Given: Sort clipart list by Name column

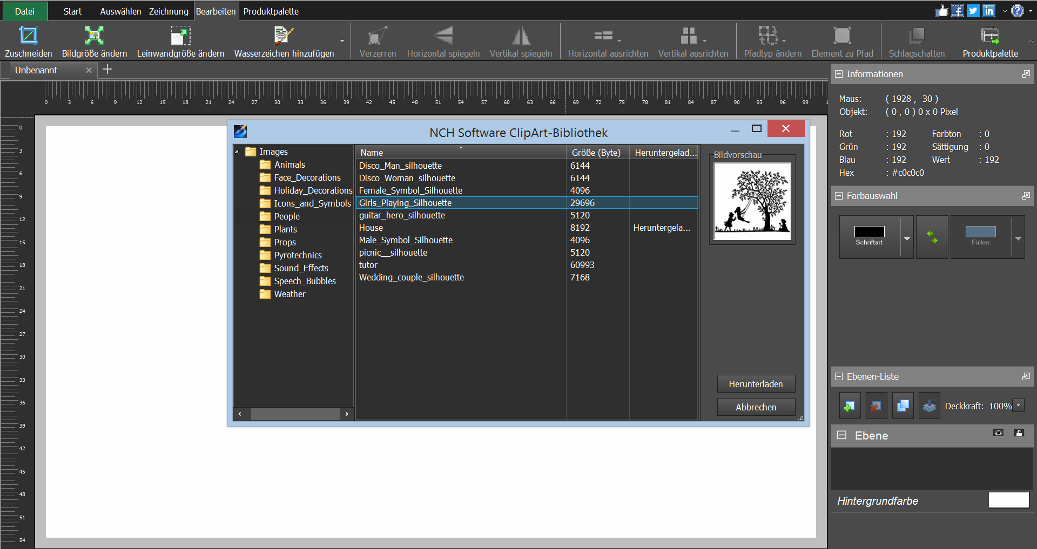Looking at the screenshot, I should (x=461, y=153).
